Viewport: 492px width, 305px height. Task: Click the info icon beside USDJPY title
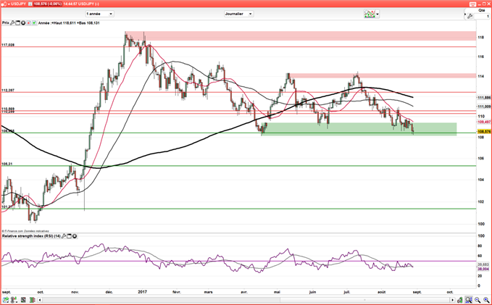[x=30, y=4]
